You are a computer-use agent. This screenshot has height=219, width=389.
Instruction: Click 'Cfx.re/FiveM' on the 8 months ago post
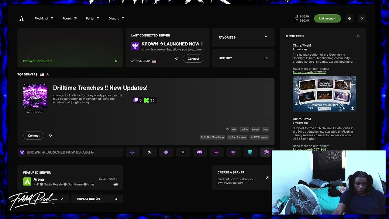click(x=302, y=119)
